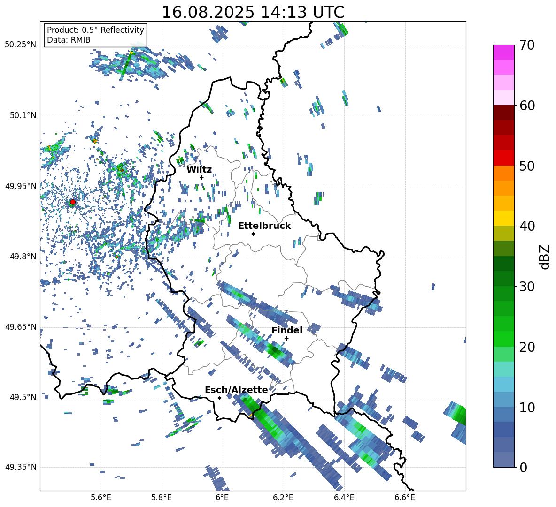Image resolution: width=556 pixels, height=507 pixels.
Task: Click the 10 tick label on colorbar
Action: pyautogui.click(x=527, y=407)
